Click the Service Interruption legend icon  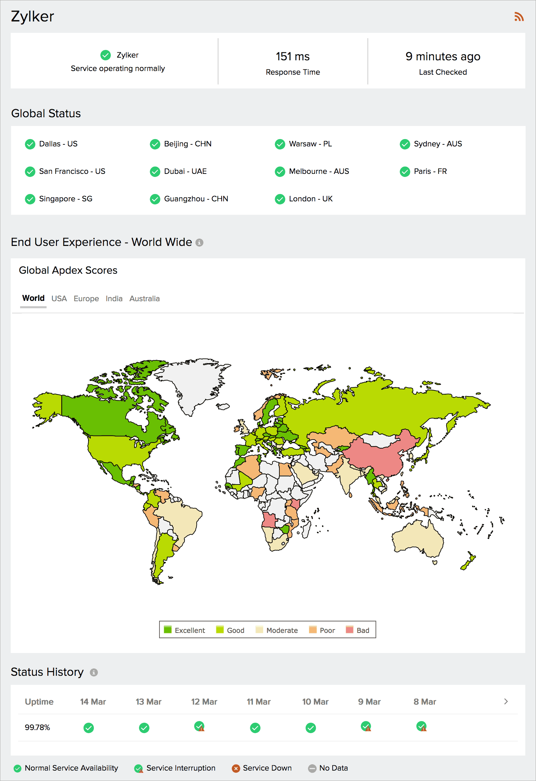click(138, 769)
